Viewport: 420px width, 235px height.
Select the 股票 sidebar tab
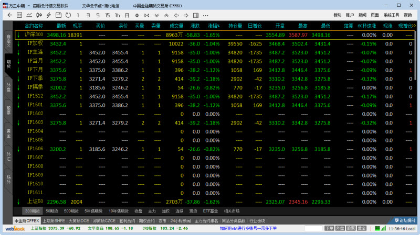(8, 110)
